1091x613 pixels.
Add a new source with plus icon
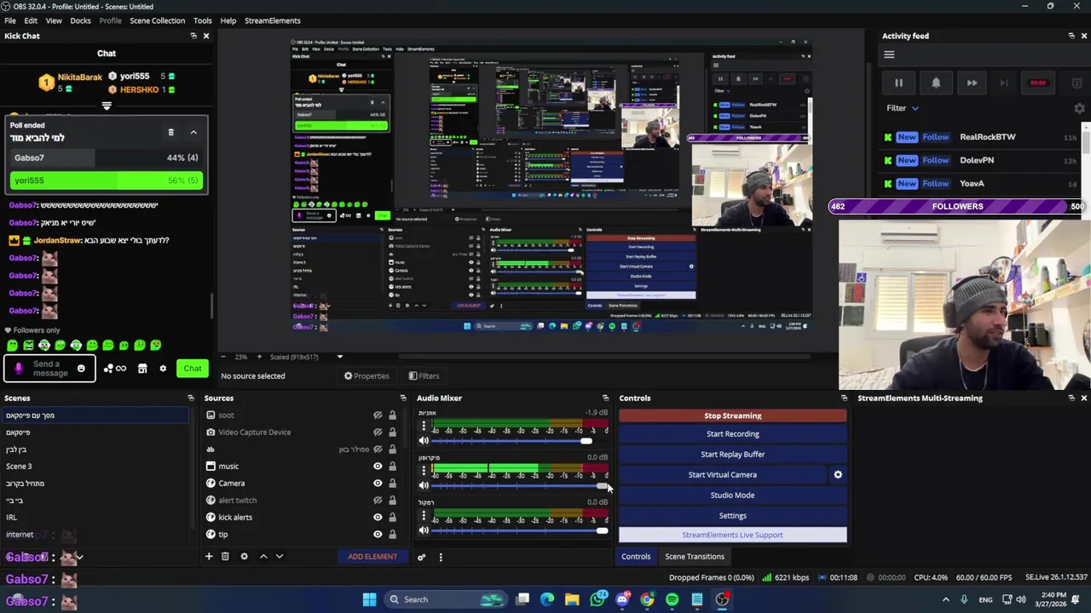tap(209, 556)
